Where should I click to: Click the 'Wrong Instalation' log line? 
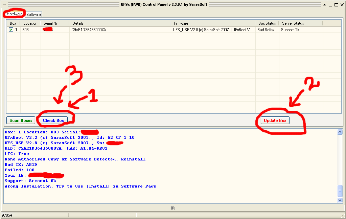click(80, 186)
